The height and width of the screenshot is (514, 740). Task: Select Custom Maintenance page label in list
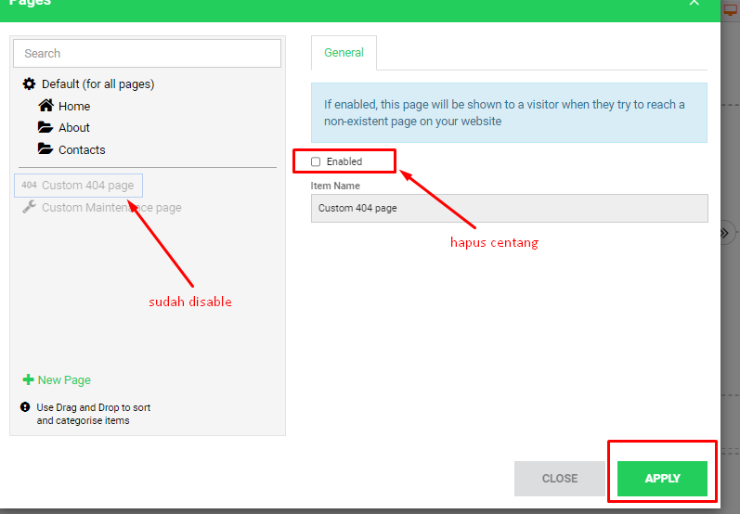click(111, 208)
